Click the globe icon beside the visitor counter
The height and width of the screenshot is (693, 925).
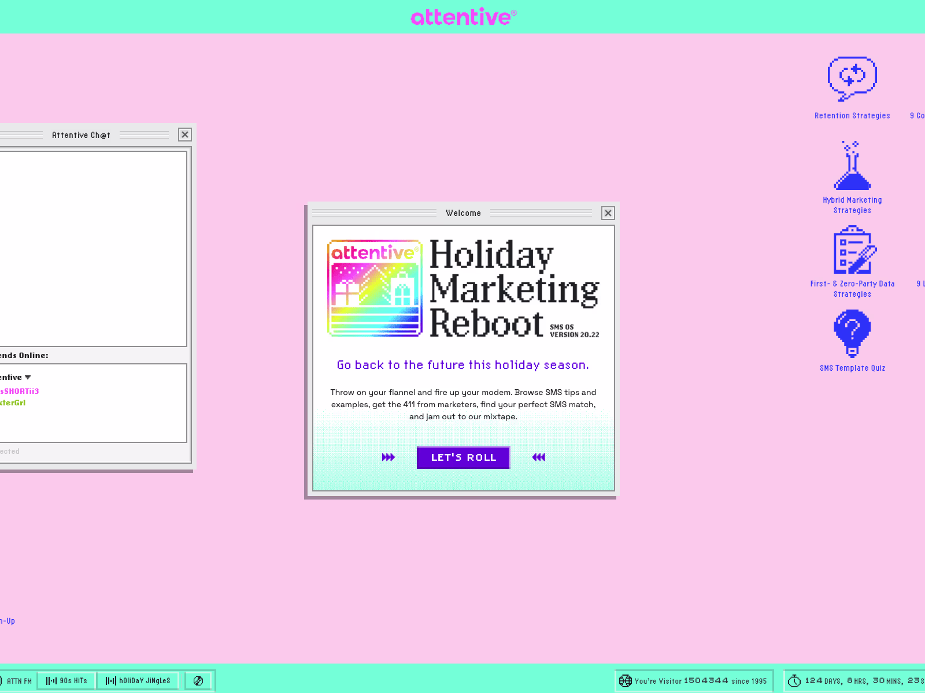coord(626,681)
